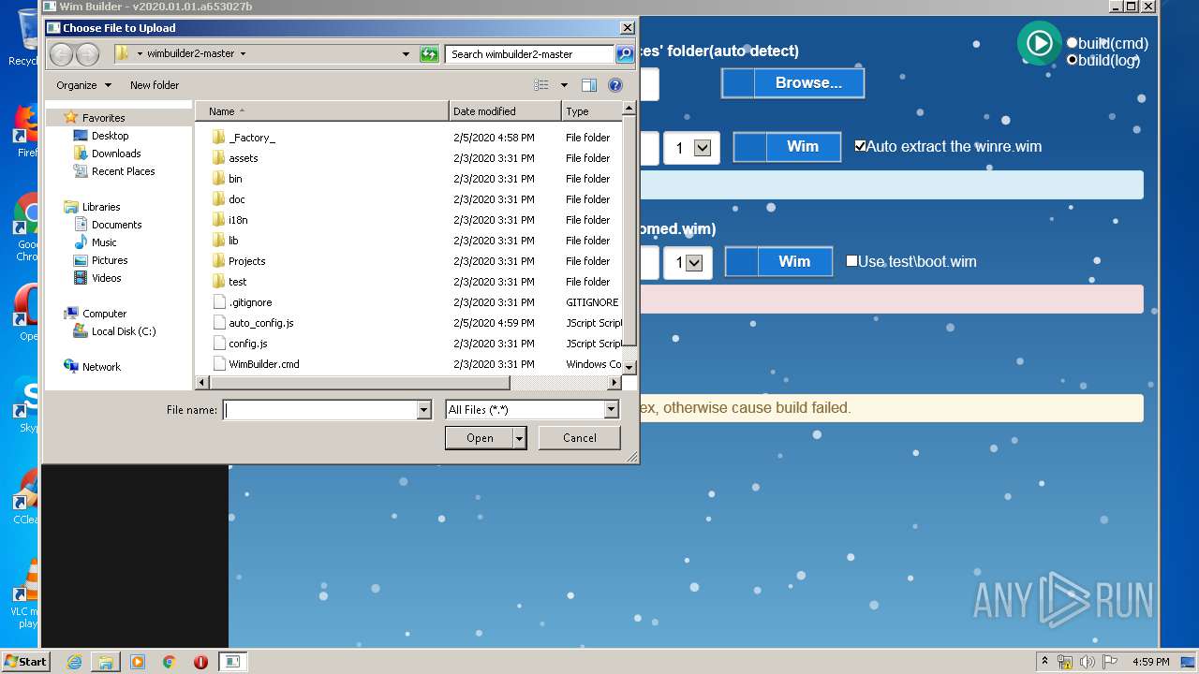1199x674 pixels.
Task: Select the build(cmd) radio option
Action: coord(1072,43)
